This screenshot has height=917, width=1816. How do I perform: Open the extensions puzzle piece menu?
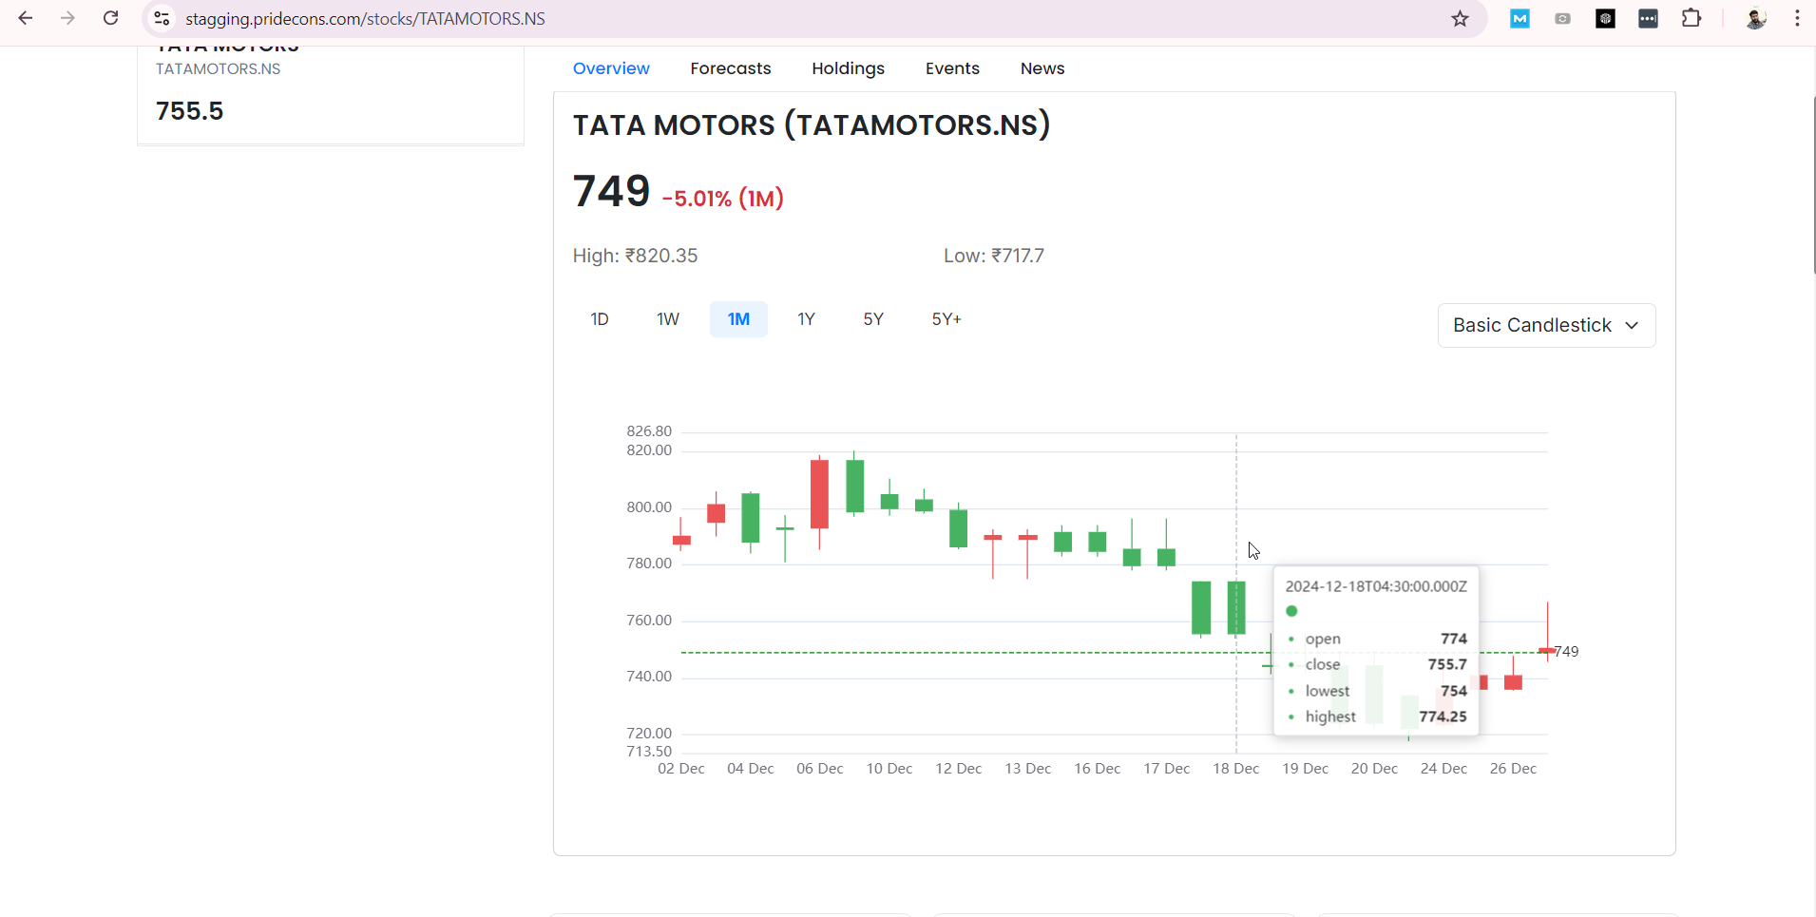point(1692,18)
